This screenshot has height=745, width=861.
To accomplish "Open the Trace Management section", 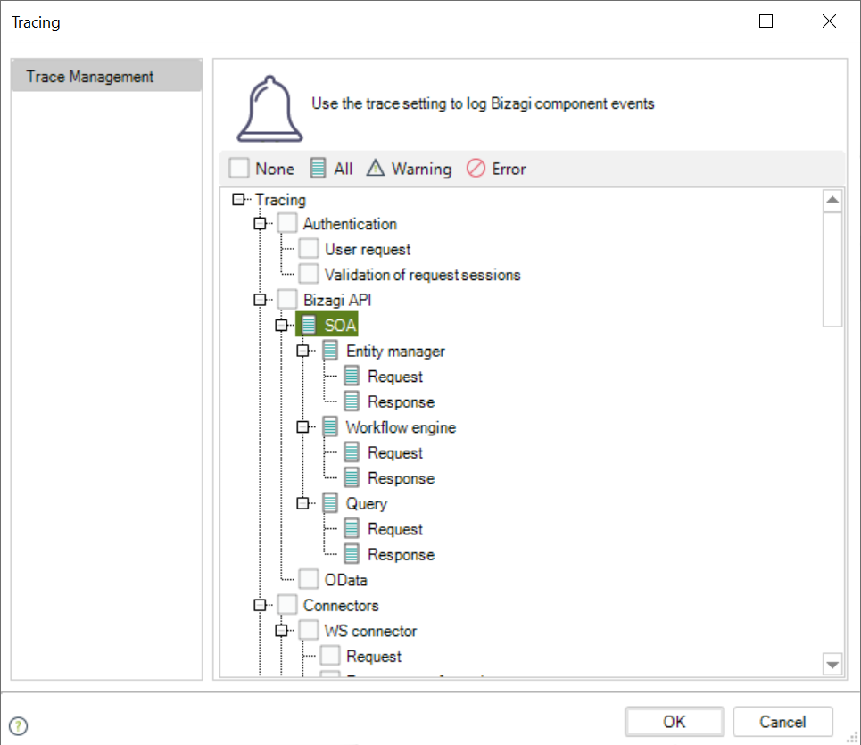I will click(x=106, y=76).
